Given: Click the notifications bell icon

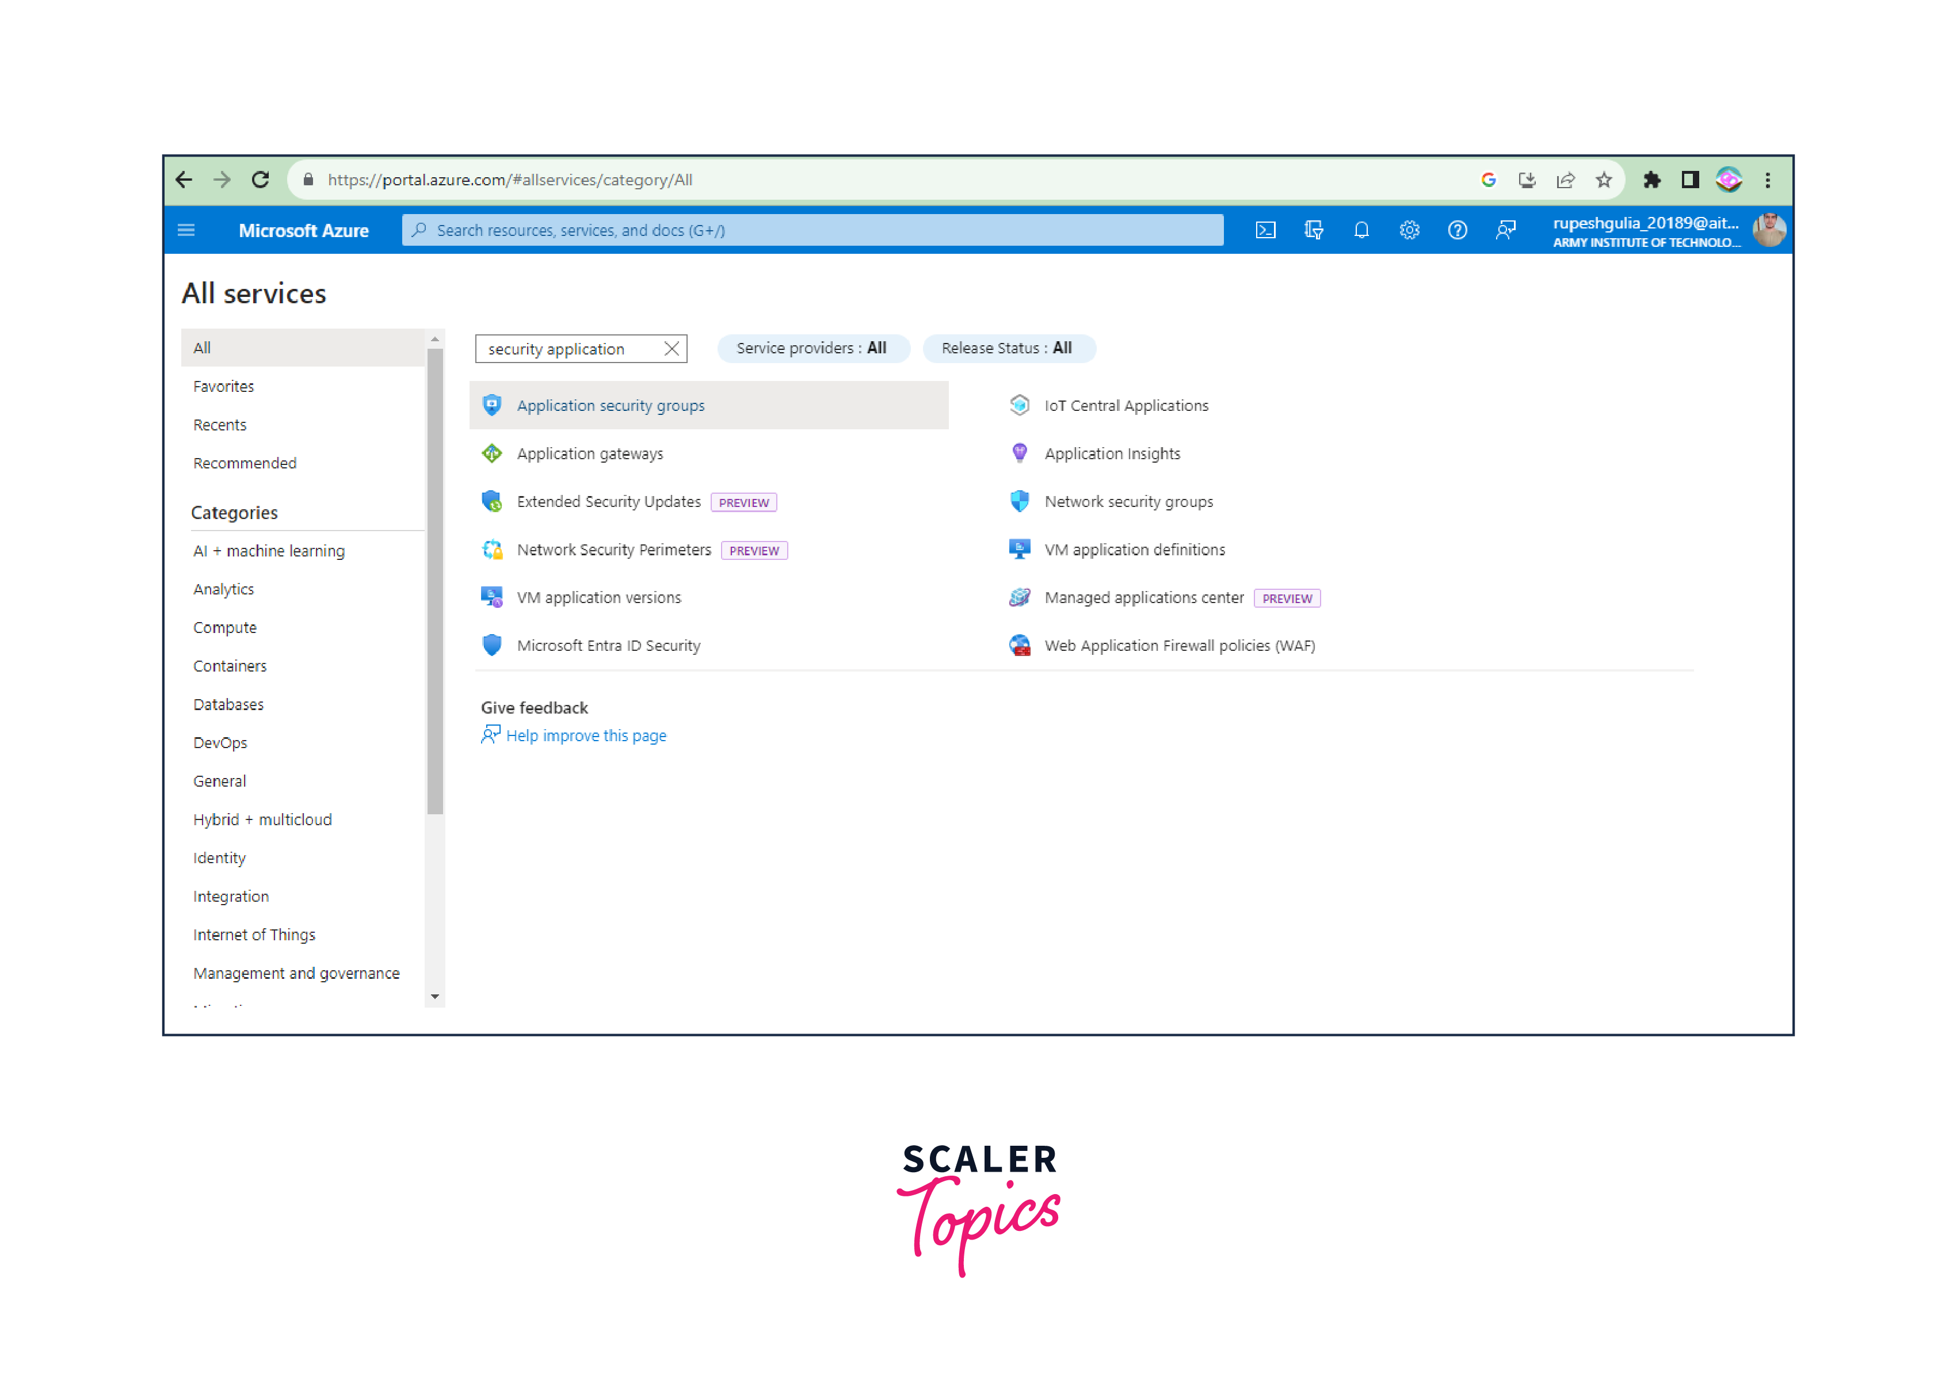Looking at the screenshot, I should click(1361, 230).
